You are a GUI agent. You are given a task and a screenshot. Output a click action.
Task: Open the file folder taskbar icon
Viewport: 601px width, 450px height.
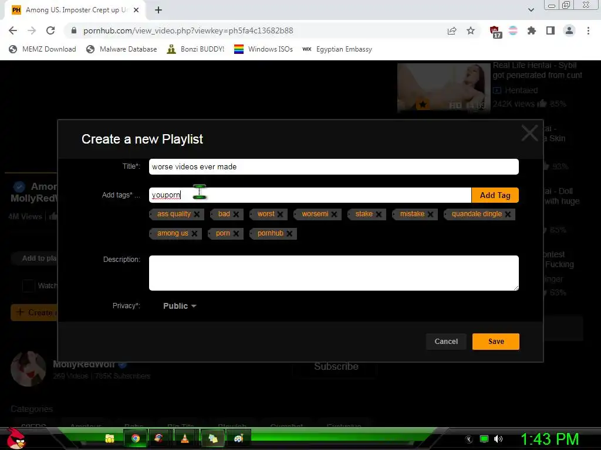coord(110,438)
